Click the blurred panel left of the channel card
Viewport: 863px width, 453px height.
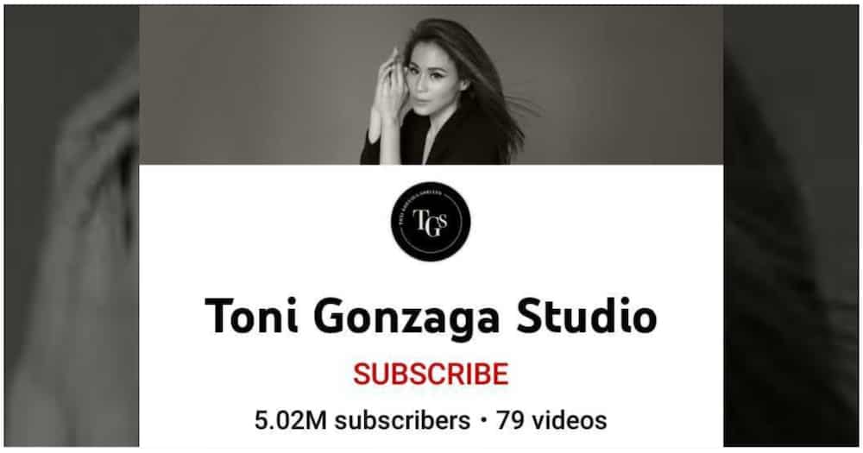tap(72, 226)
